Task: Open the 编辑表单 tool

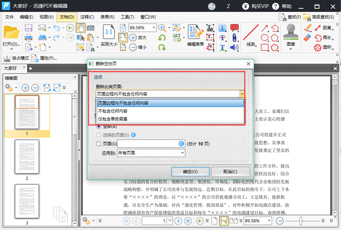Action: click(x=196, y=36)
